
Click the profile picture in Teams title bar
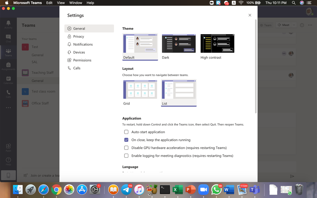tap(309, 11)
